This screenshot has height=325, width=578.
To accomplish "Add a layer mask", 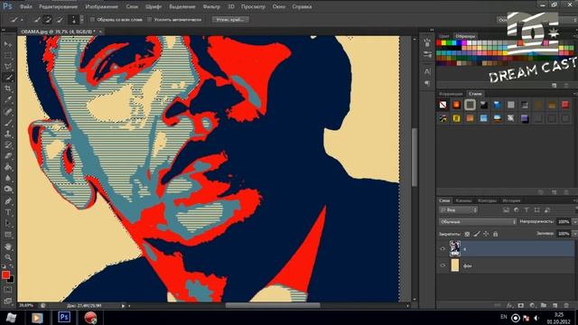I will 520,305.
